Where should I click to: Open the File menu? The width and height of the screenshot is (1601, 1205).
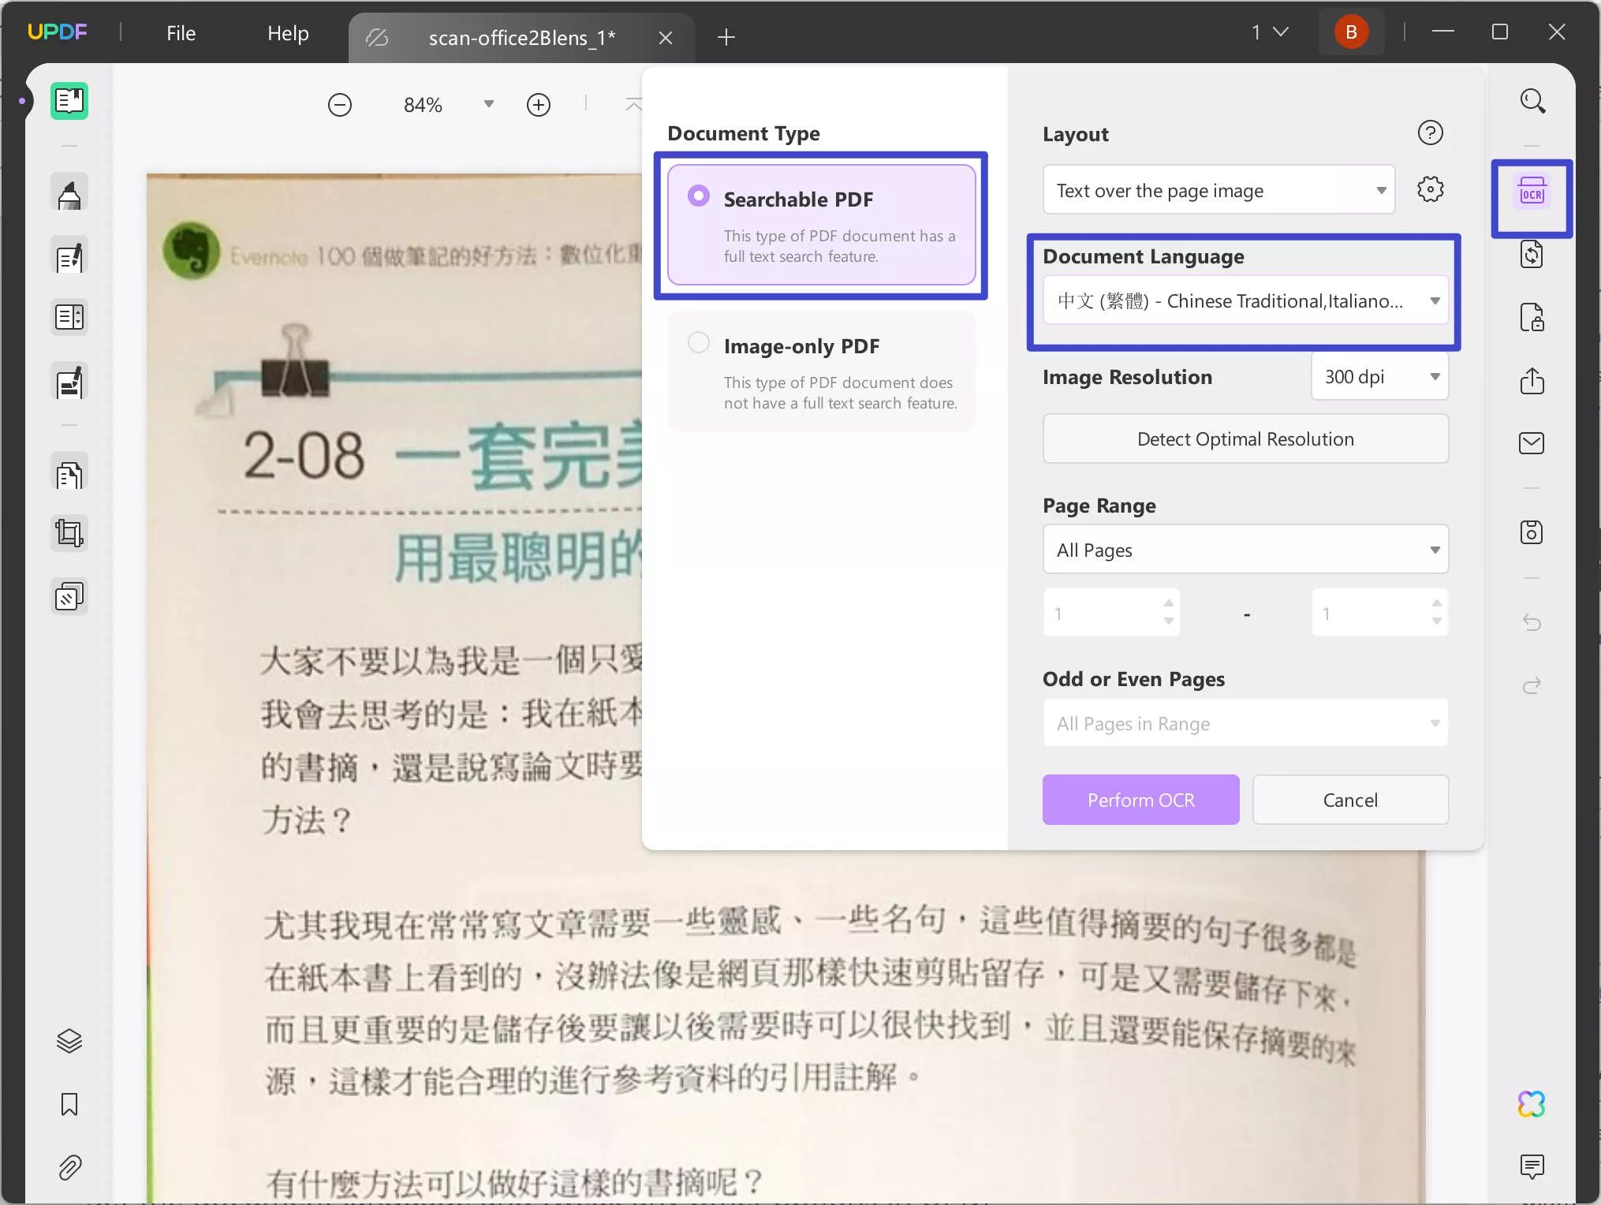click(x=181, y=33)
